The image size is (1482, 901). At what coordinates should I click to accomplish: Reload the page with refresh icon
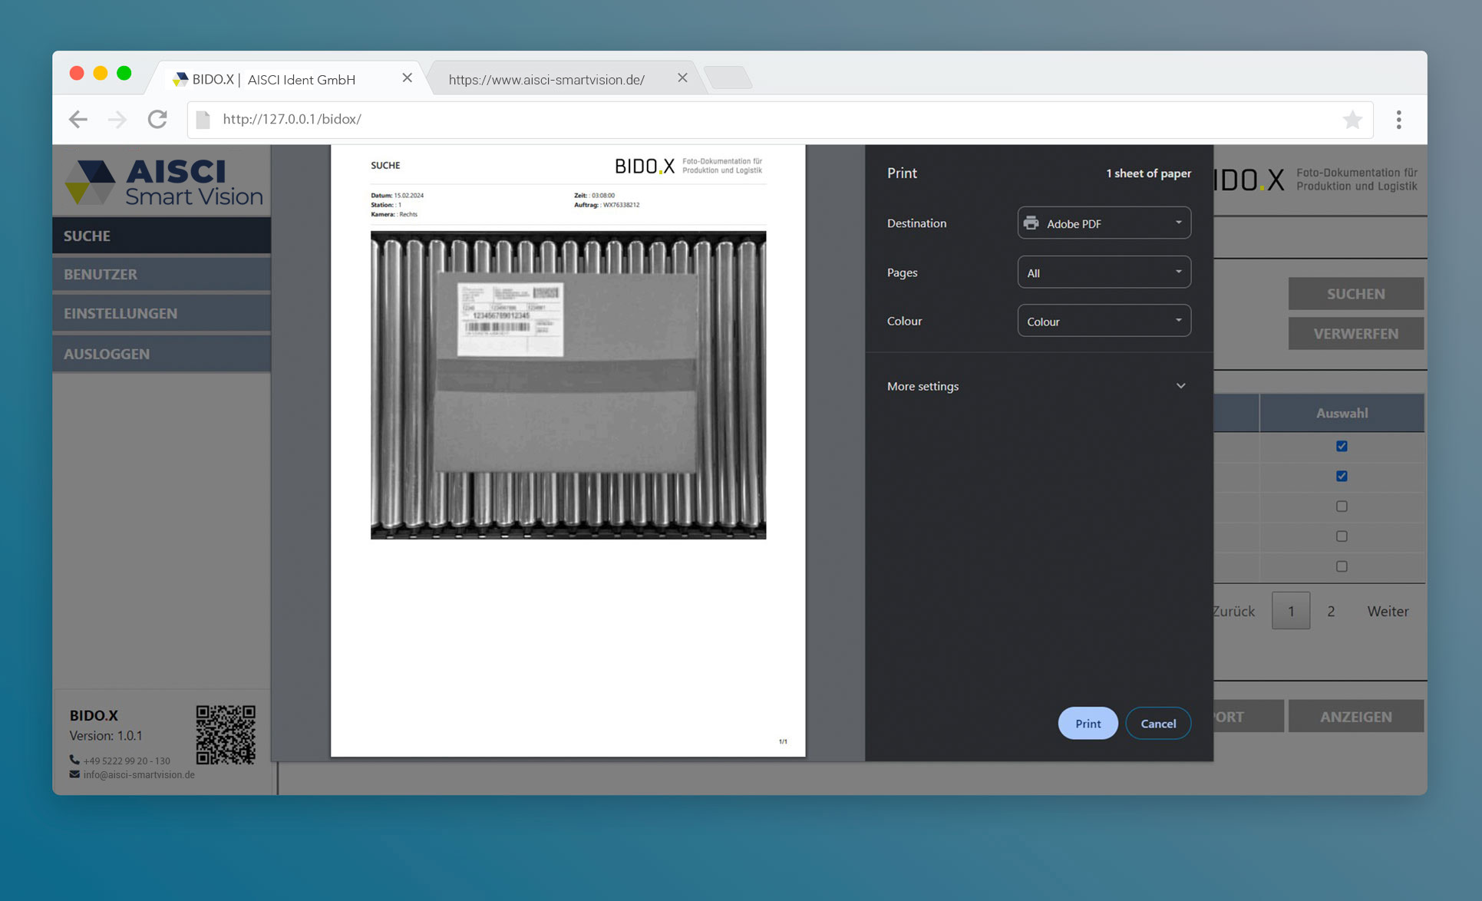[157, 119]
